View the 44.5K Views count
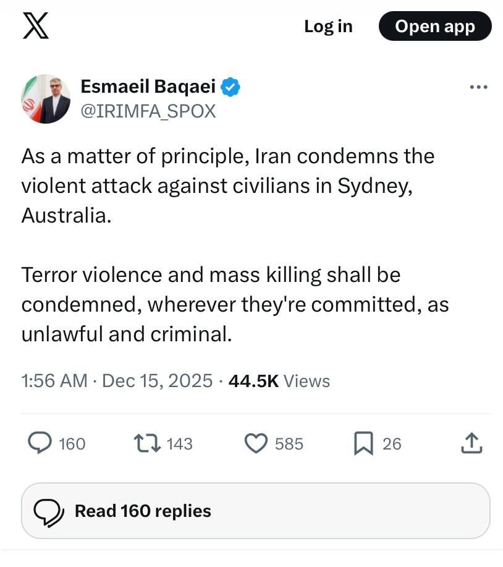This screenshot has width=503, height=567. [279, 381]
